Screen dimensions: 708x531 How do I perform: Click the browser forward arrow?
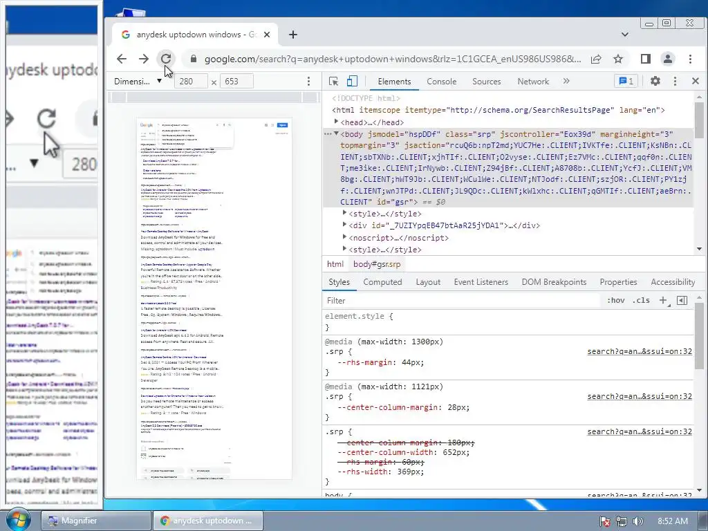pos(144,59)
